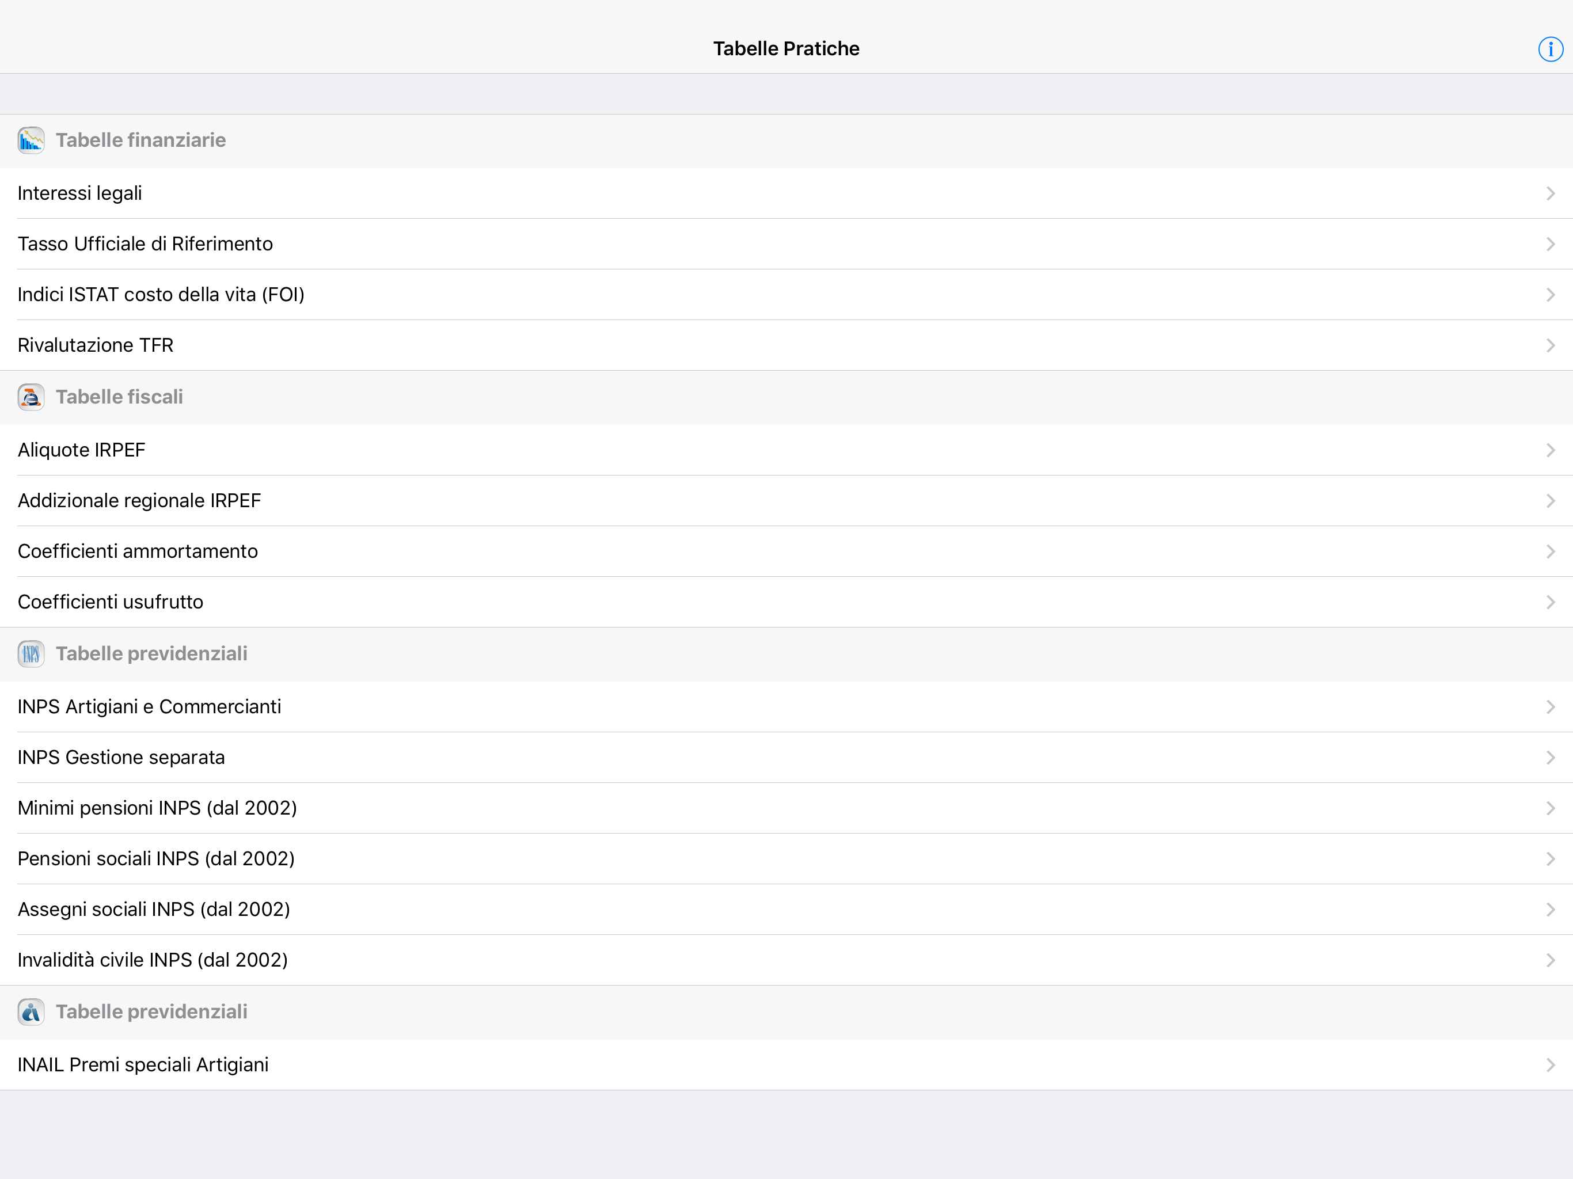Open Tasso Ufficiale di Riferimento
The width and height of the screenshot is (1573, 1179).
tap(145, 244)
